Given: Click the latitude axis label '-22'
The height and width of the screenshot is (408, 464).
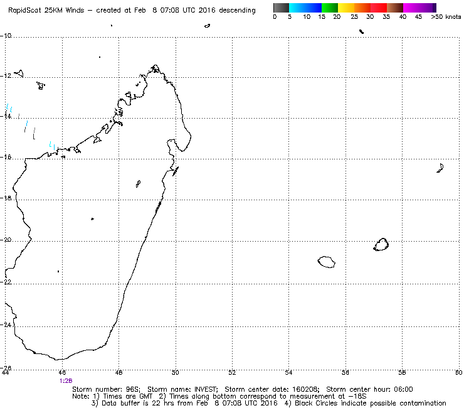Looking at the screenshot, I should [x=6, y=282].
